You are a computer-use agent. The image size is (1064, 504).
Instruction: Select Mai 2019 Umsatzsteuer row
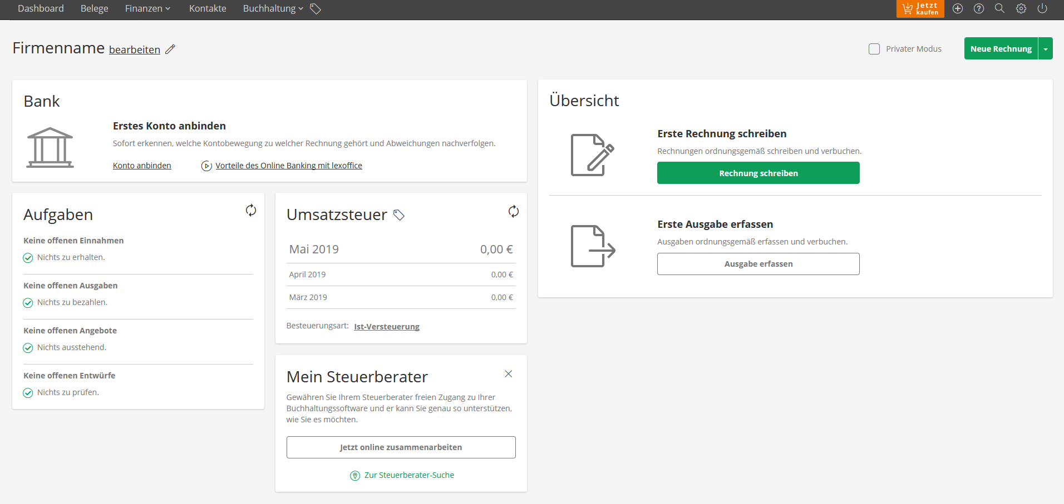point(401,249)
